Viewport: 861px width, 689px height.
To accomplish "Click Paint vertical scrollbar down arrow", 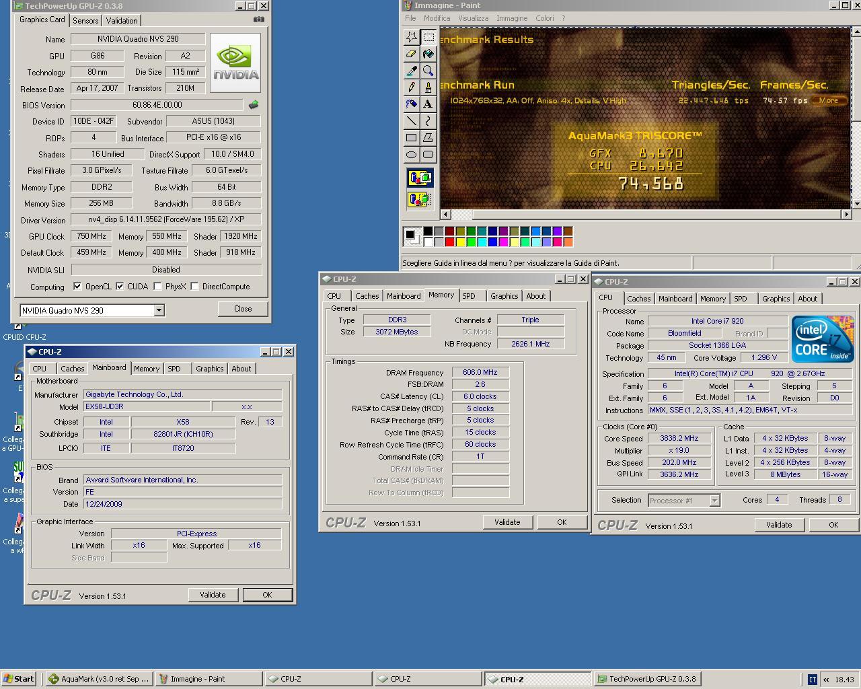I will [x=856, y=204].
